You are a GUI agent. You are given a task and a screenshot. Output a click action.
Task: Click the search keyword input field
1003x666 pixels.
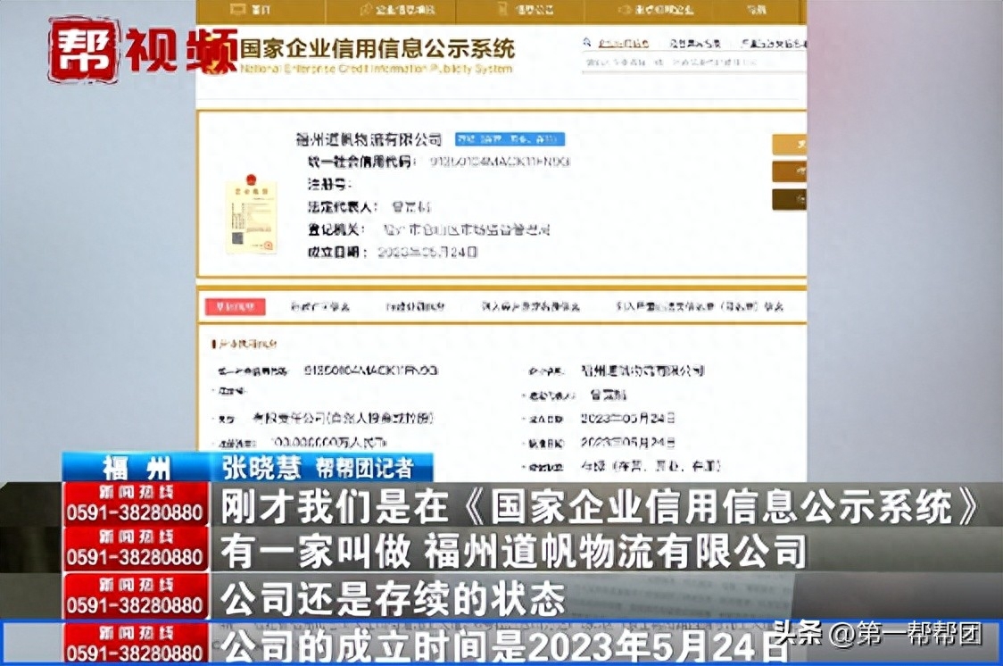pyautogui.click(x=687, y=64)
